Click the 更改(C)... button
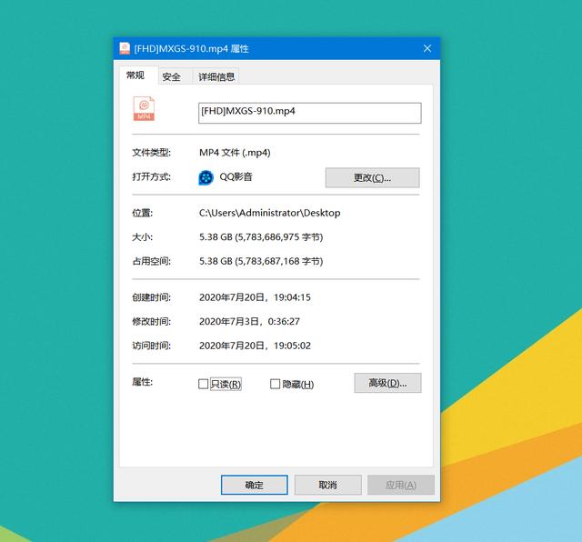Image resolution: width=582 pixels, height=542 pixels. tap(372, 178)
